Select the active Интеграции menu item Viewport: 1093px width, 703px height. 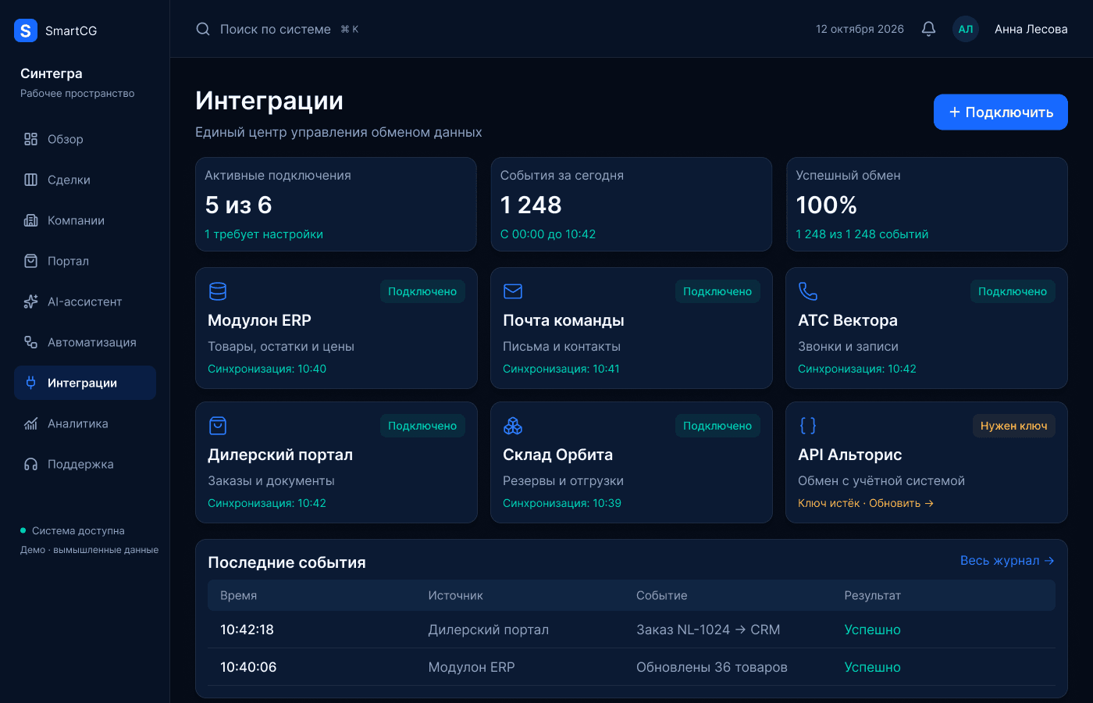85,383
